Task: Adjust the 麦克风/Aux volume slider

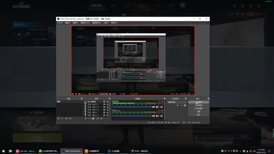Action: 134,116
